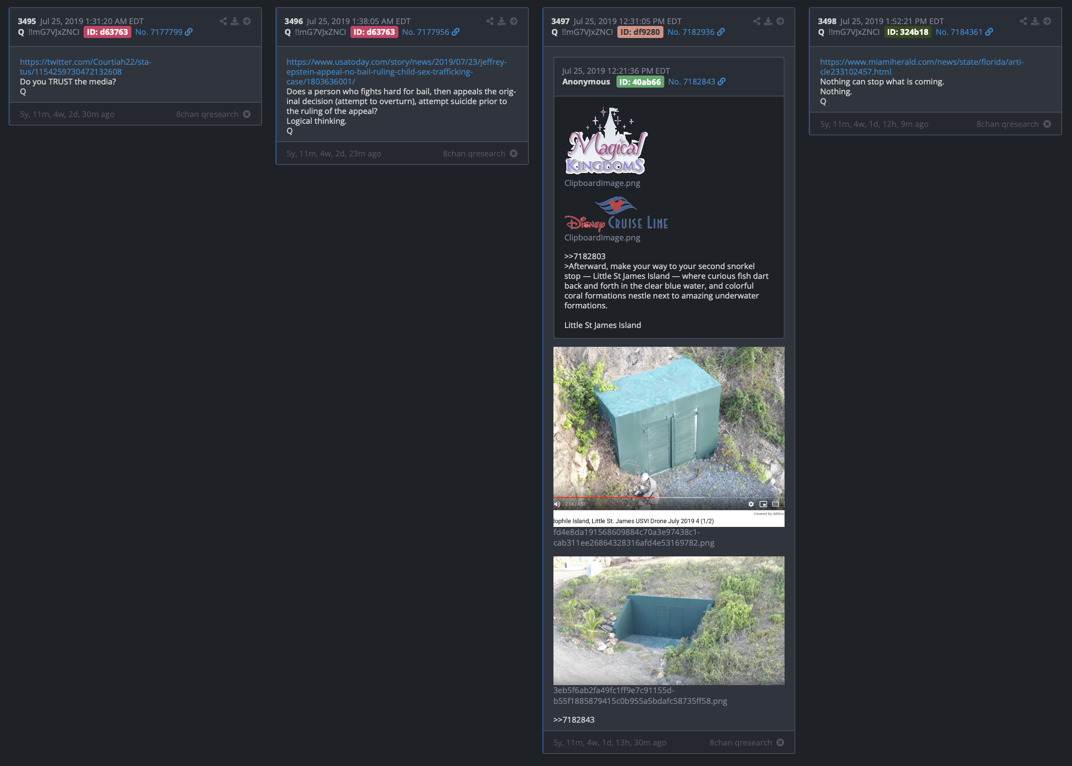
Task: Click the arrow circle icon on post 3498
Action: pos(1047,21)
